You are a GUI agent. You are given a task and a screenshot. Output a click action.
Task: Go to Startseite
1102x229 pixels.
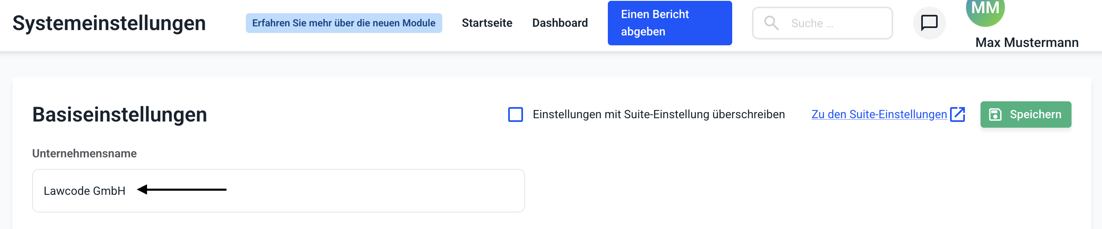487,23
